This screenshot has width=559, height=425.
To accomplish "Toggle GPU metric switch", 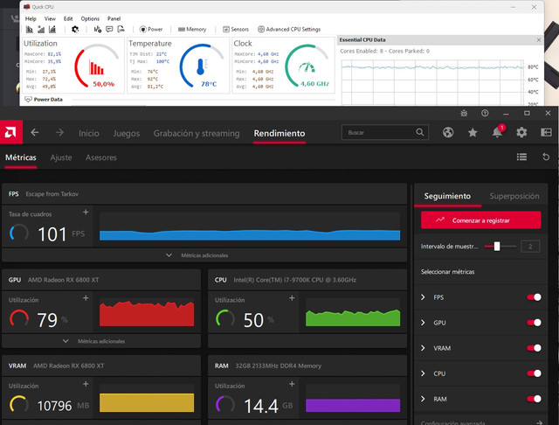I will click(534, 323).
